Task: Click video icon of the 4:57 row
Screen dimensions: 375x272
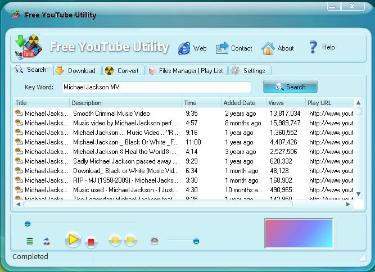Action: coord(19,123)
